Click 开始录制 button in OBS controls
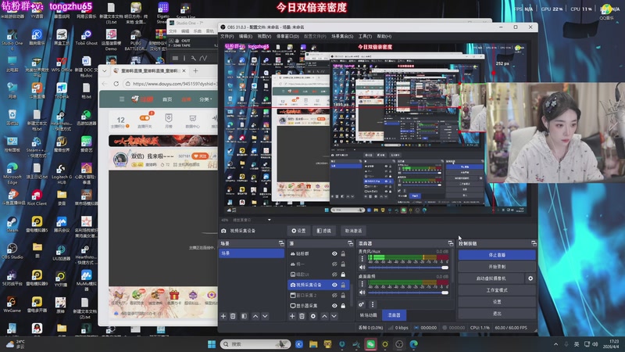This screenshot has width=625, height=352. pyautogui.click(x=497, y=267)
